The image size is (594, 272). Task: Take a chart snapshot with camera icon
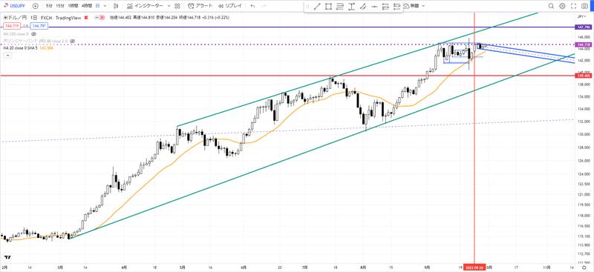click(x=585, y=6)
